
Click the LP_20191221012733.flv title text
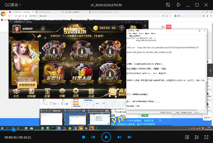pos(106,5)
